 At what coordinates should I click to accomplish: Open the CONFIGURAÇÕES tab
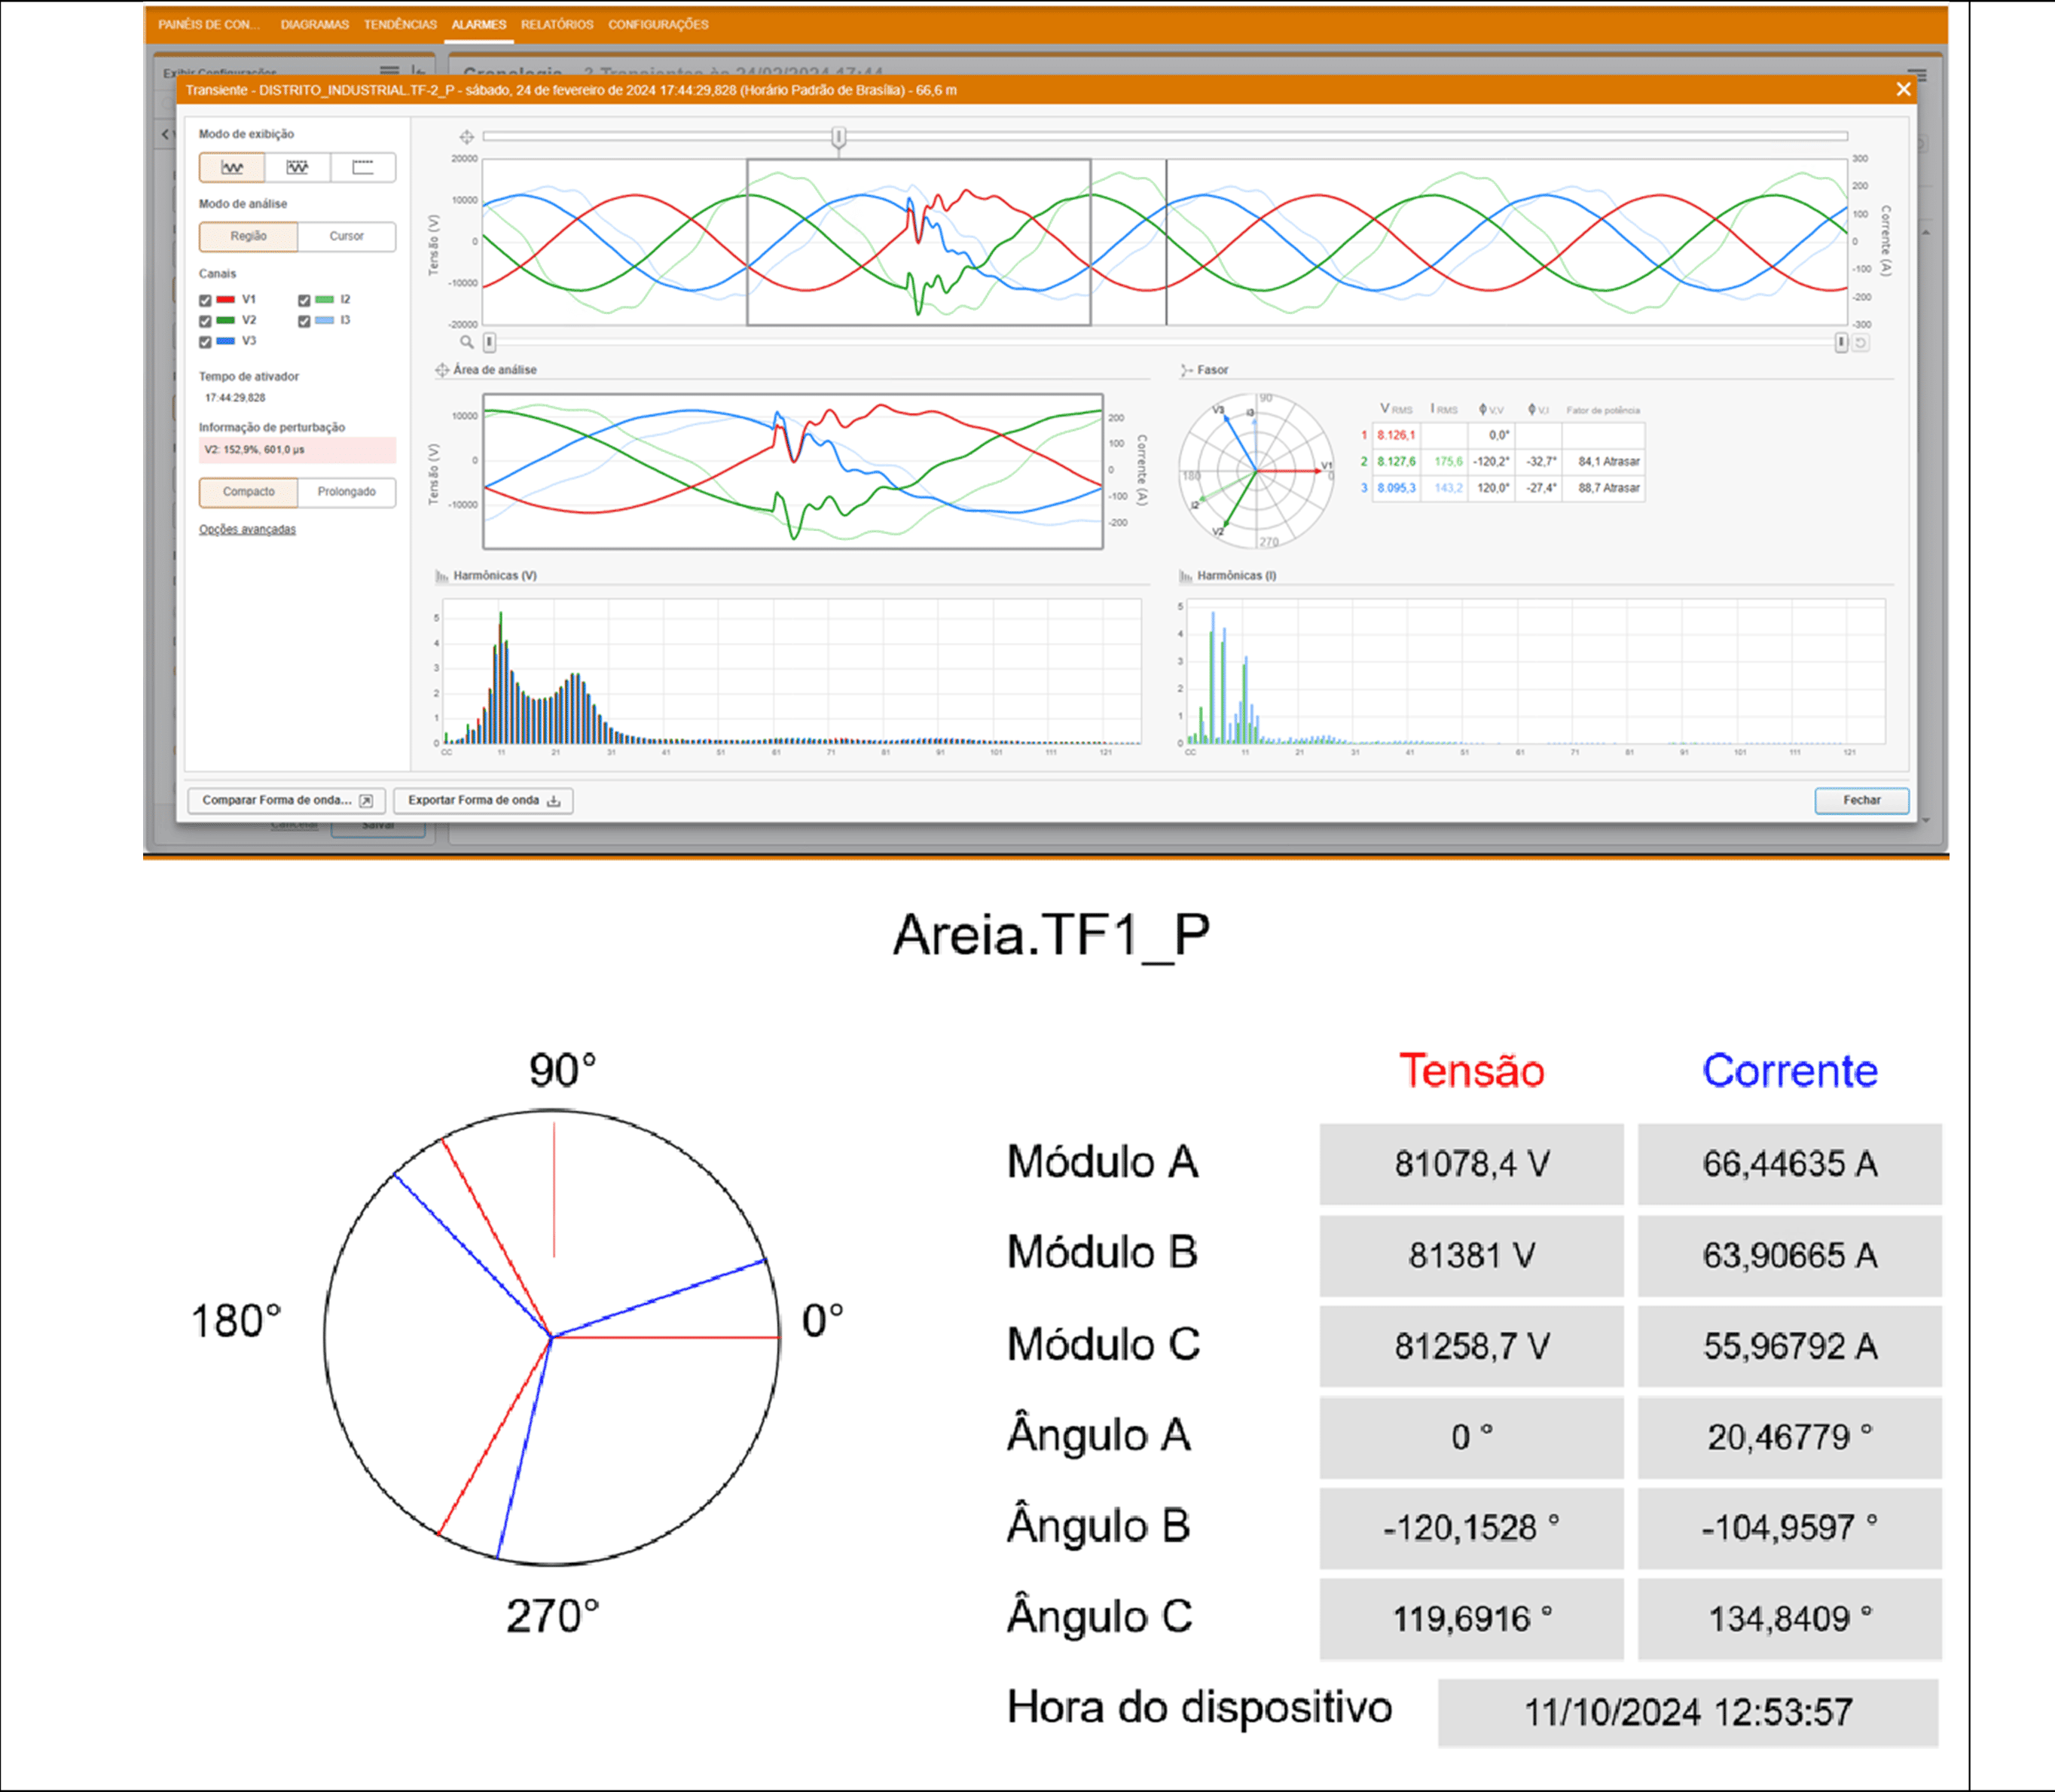pos(658,25)
